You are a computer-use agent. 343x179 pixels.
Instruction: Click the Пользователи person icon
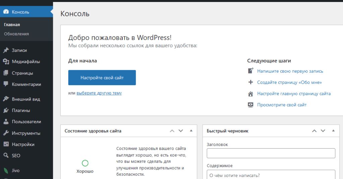[x=6, y=122]
